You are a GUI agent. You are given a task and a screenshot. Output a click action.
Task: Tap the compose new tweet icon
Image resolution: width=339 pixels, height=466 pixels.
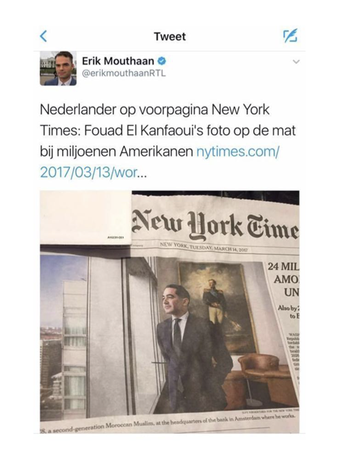[290, 36]
